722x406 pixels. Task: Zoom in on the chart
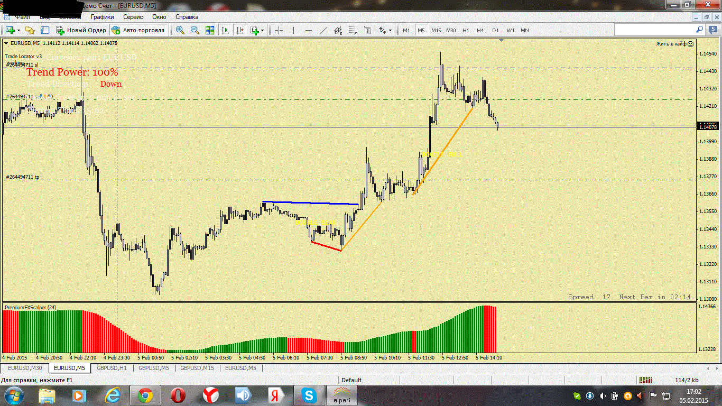click(180, 30)
